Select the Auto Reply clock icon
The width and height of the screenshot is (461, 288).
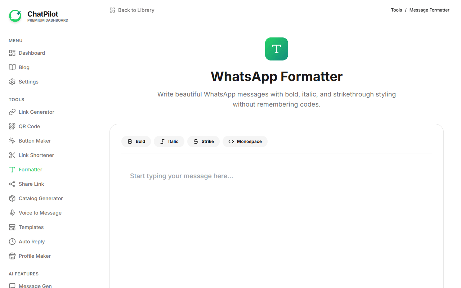point(12,242)
